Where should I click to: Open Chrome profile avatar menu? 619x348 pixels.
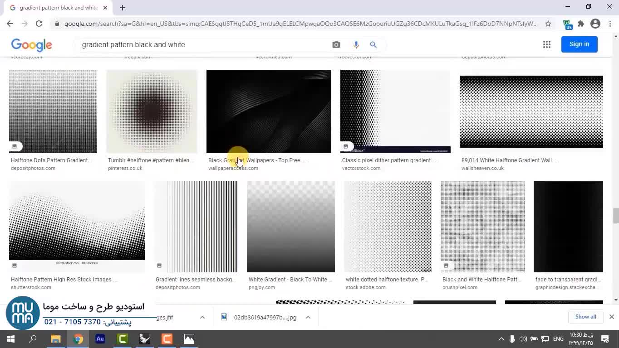(595, 24)
